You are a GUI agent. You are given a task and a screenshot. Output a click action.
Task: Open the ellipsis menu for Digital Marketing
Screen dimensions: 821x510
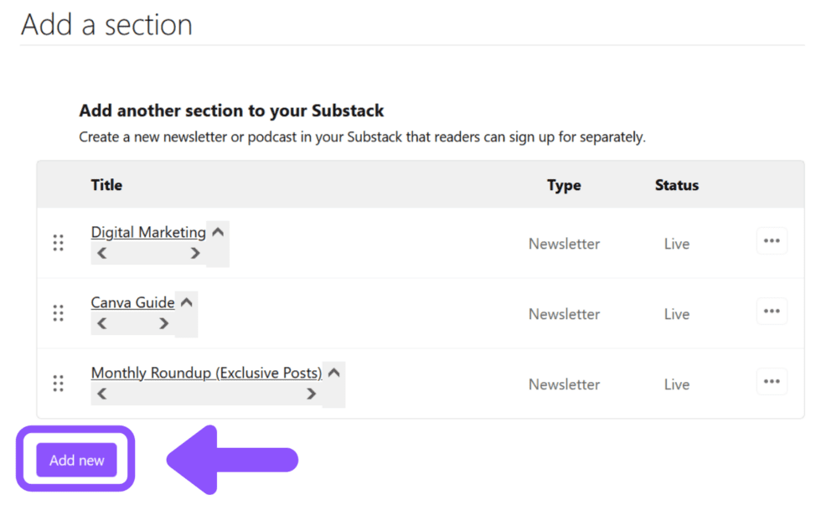(x=772, y=240)
